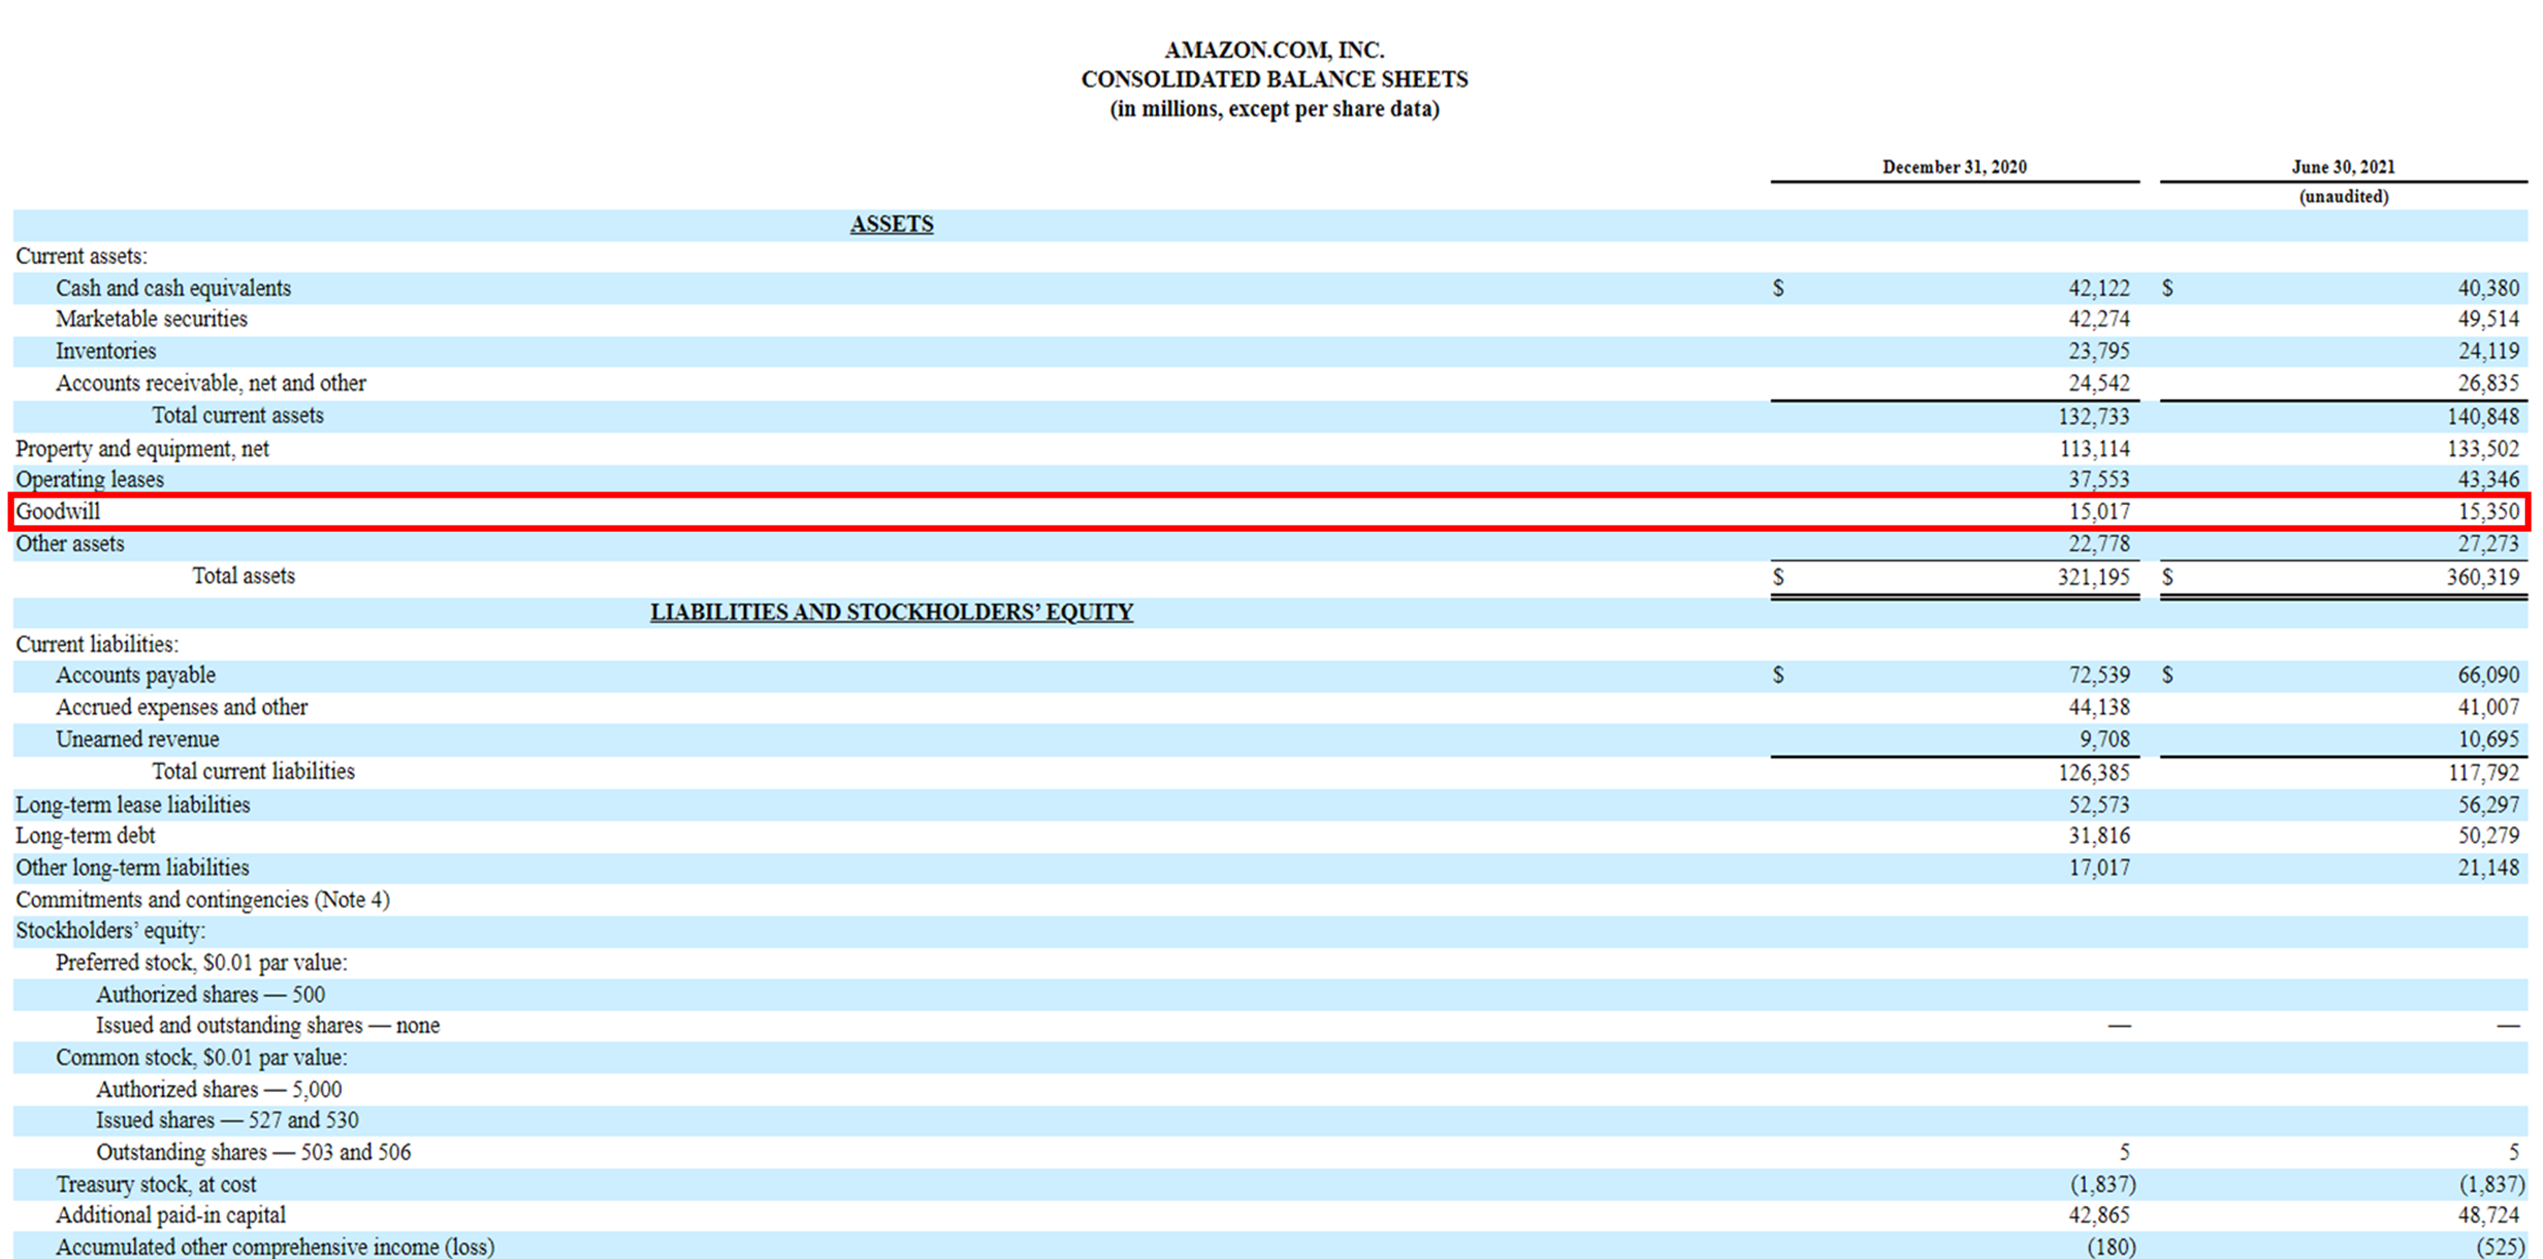Screen dimensions: 2543x1259
Task: Click the 9,708 unearned revenue value
Action: (2103, 740)
